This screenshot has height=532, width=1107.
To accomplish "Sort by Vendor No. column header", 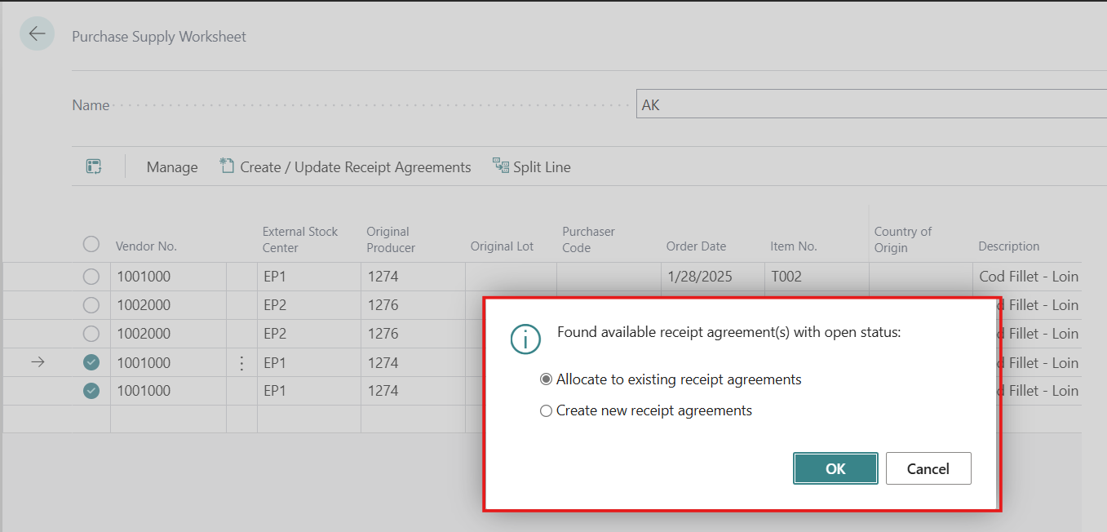I will coord(146,246).
